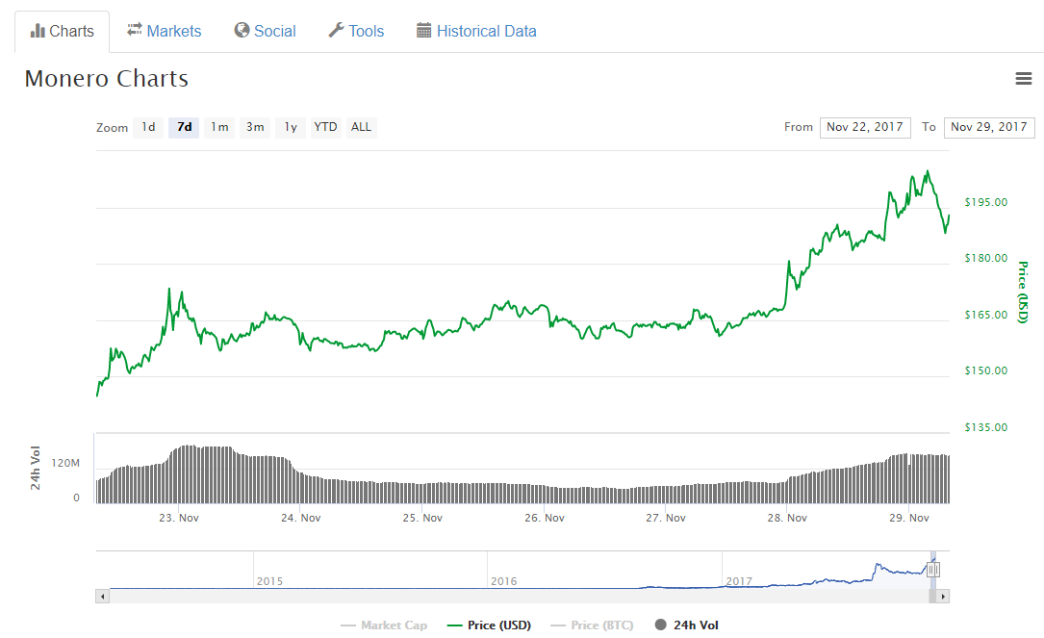
Task: Click the wrench icon beside Tools
Action: click(336, 30)
